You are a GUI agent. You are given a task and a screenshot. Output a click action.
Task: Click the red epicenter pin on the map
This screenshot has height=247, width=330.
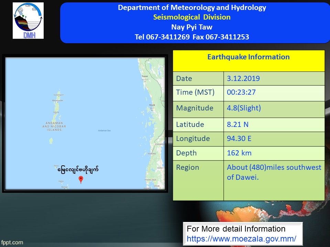coord(81,180)
